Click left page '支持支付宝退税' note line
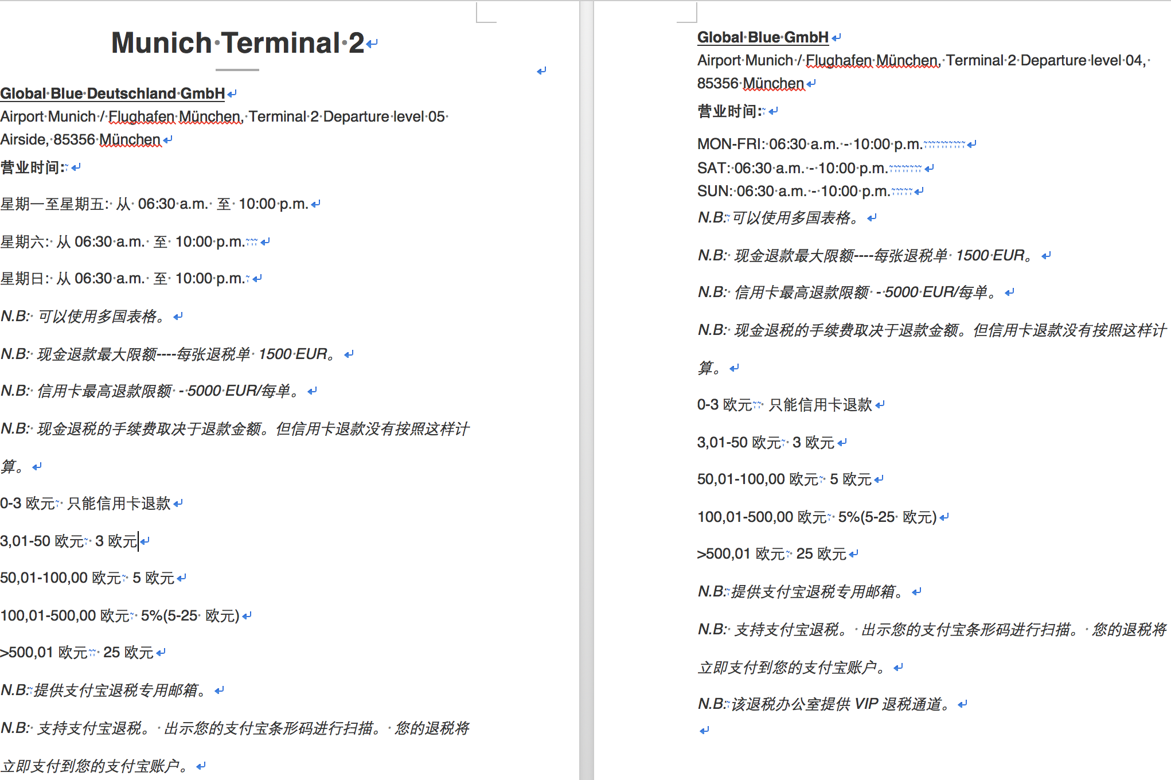 tap(235, 728)
